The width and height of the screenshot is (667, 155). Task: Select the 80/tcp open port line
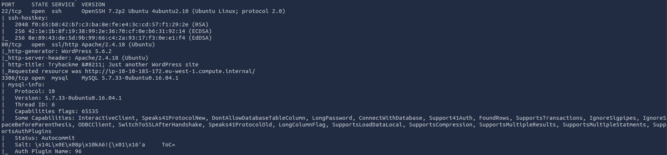(78, 44)
